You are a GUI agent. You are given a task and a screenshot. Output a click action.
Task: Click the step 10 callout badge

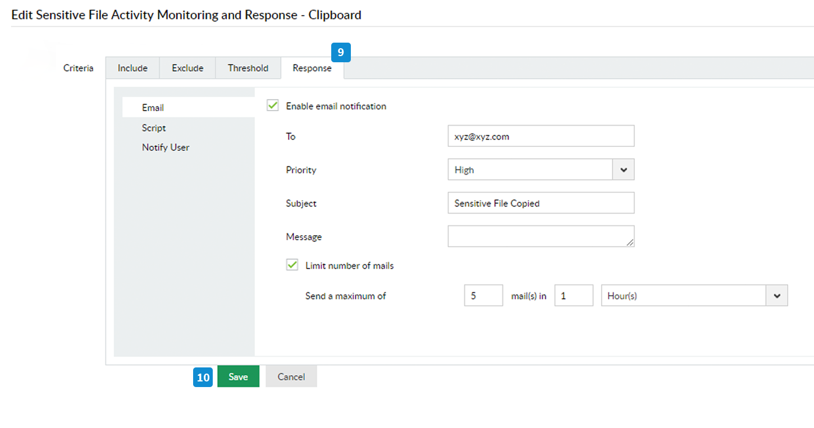(x=203, y=378)
